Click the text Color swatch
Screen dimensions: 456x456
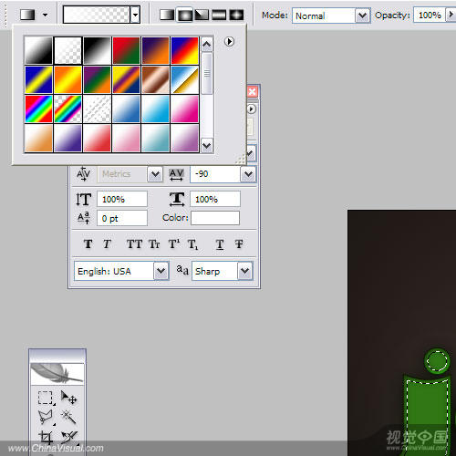coord(215,218)
